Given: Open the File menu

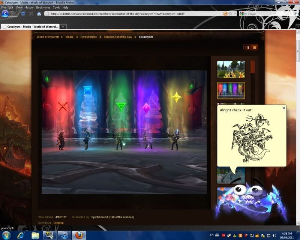Looking at the screenshot, I should coord(3,7).
